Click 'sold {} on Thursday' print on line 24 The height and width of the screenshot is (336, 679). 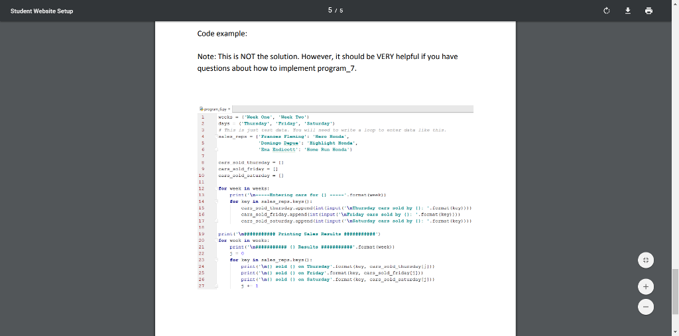tap(338, 266)
